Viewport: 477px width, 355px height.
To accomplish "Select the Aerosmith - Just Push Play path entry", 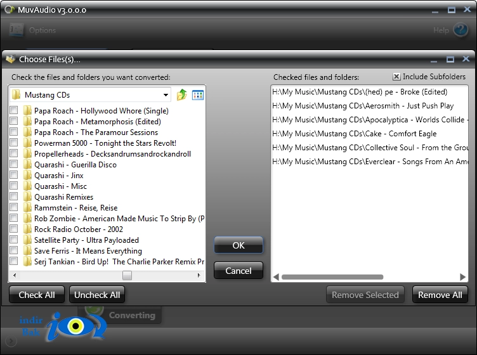I will [x=363, y=106].
